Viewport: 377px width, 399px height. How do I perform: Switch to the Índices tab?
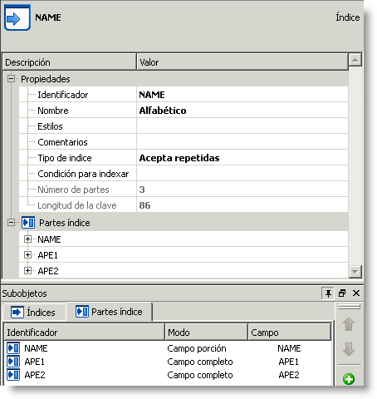(x=34, y=313)
